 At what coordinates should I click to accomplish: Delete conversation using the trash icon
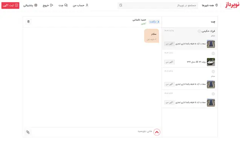pos(28,22)
